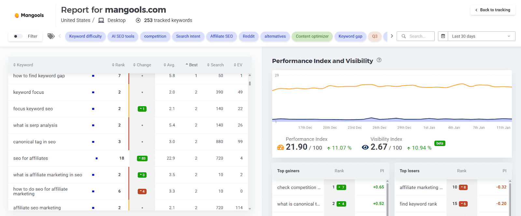Click the Top gainers scrollbar
Viewport: 521px width, 216px height.
387,199
